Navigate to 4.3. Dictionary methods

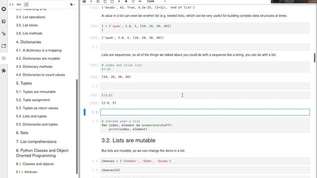click(34, 67)
